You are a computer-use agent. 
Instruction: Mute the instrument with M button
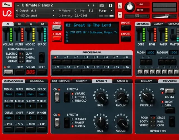pyautogui.click(x=120, y=15)
